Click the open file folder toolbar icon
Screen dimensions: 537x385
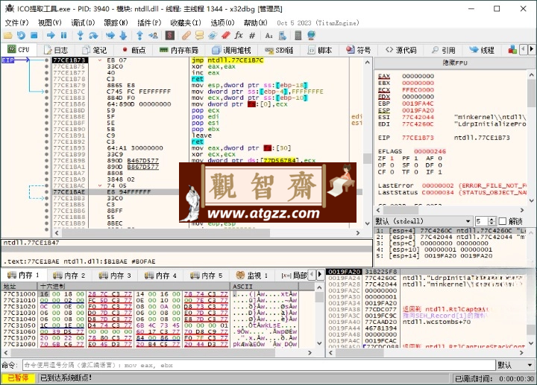click(x=8, y=35)
